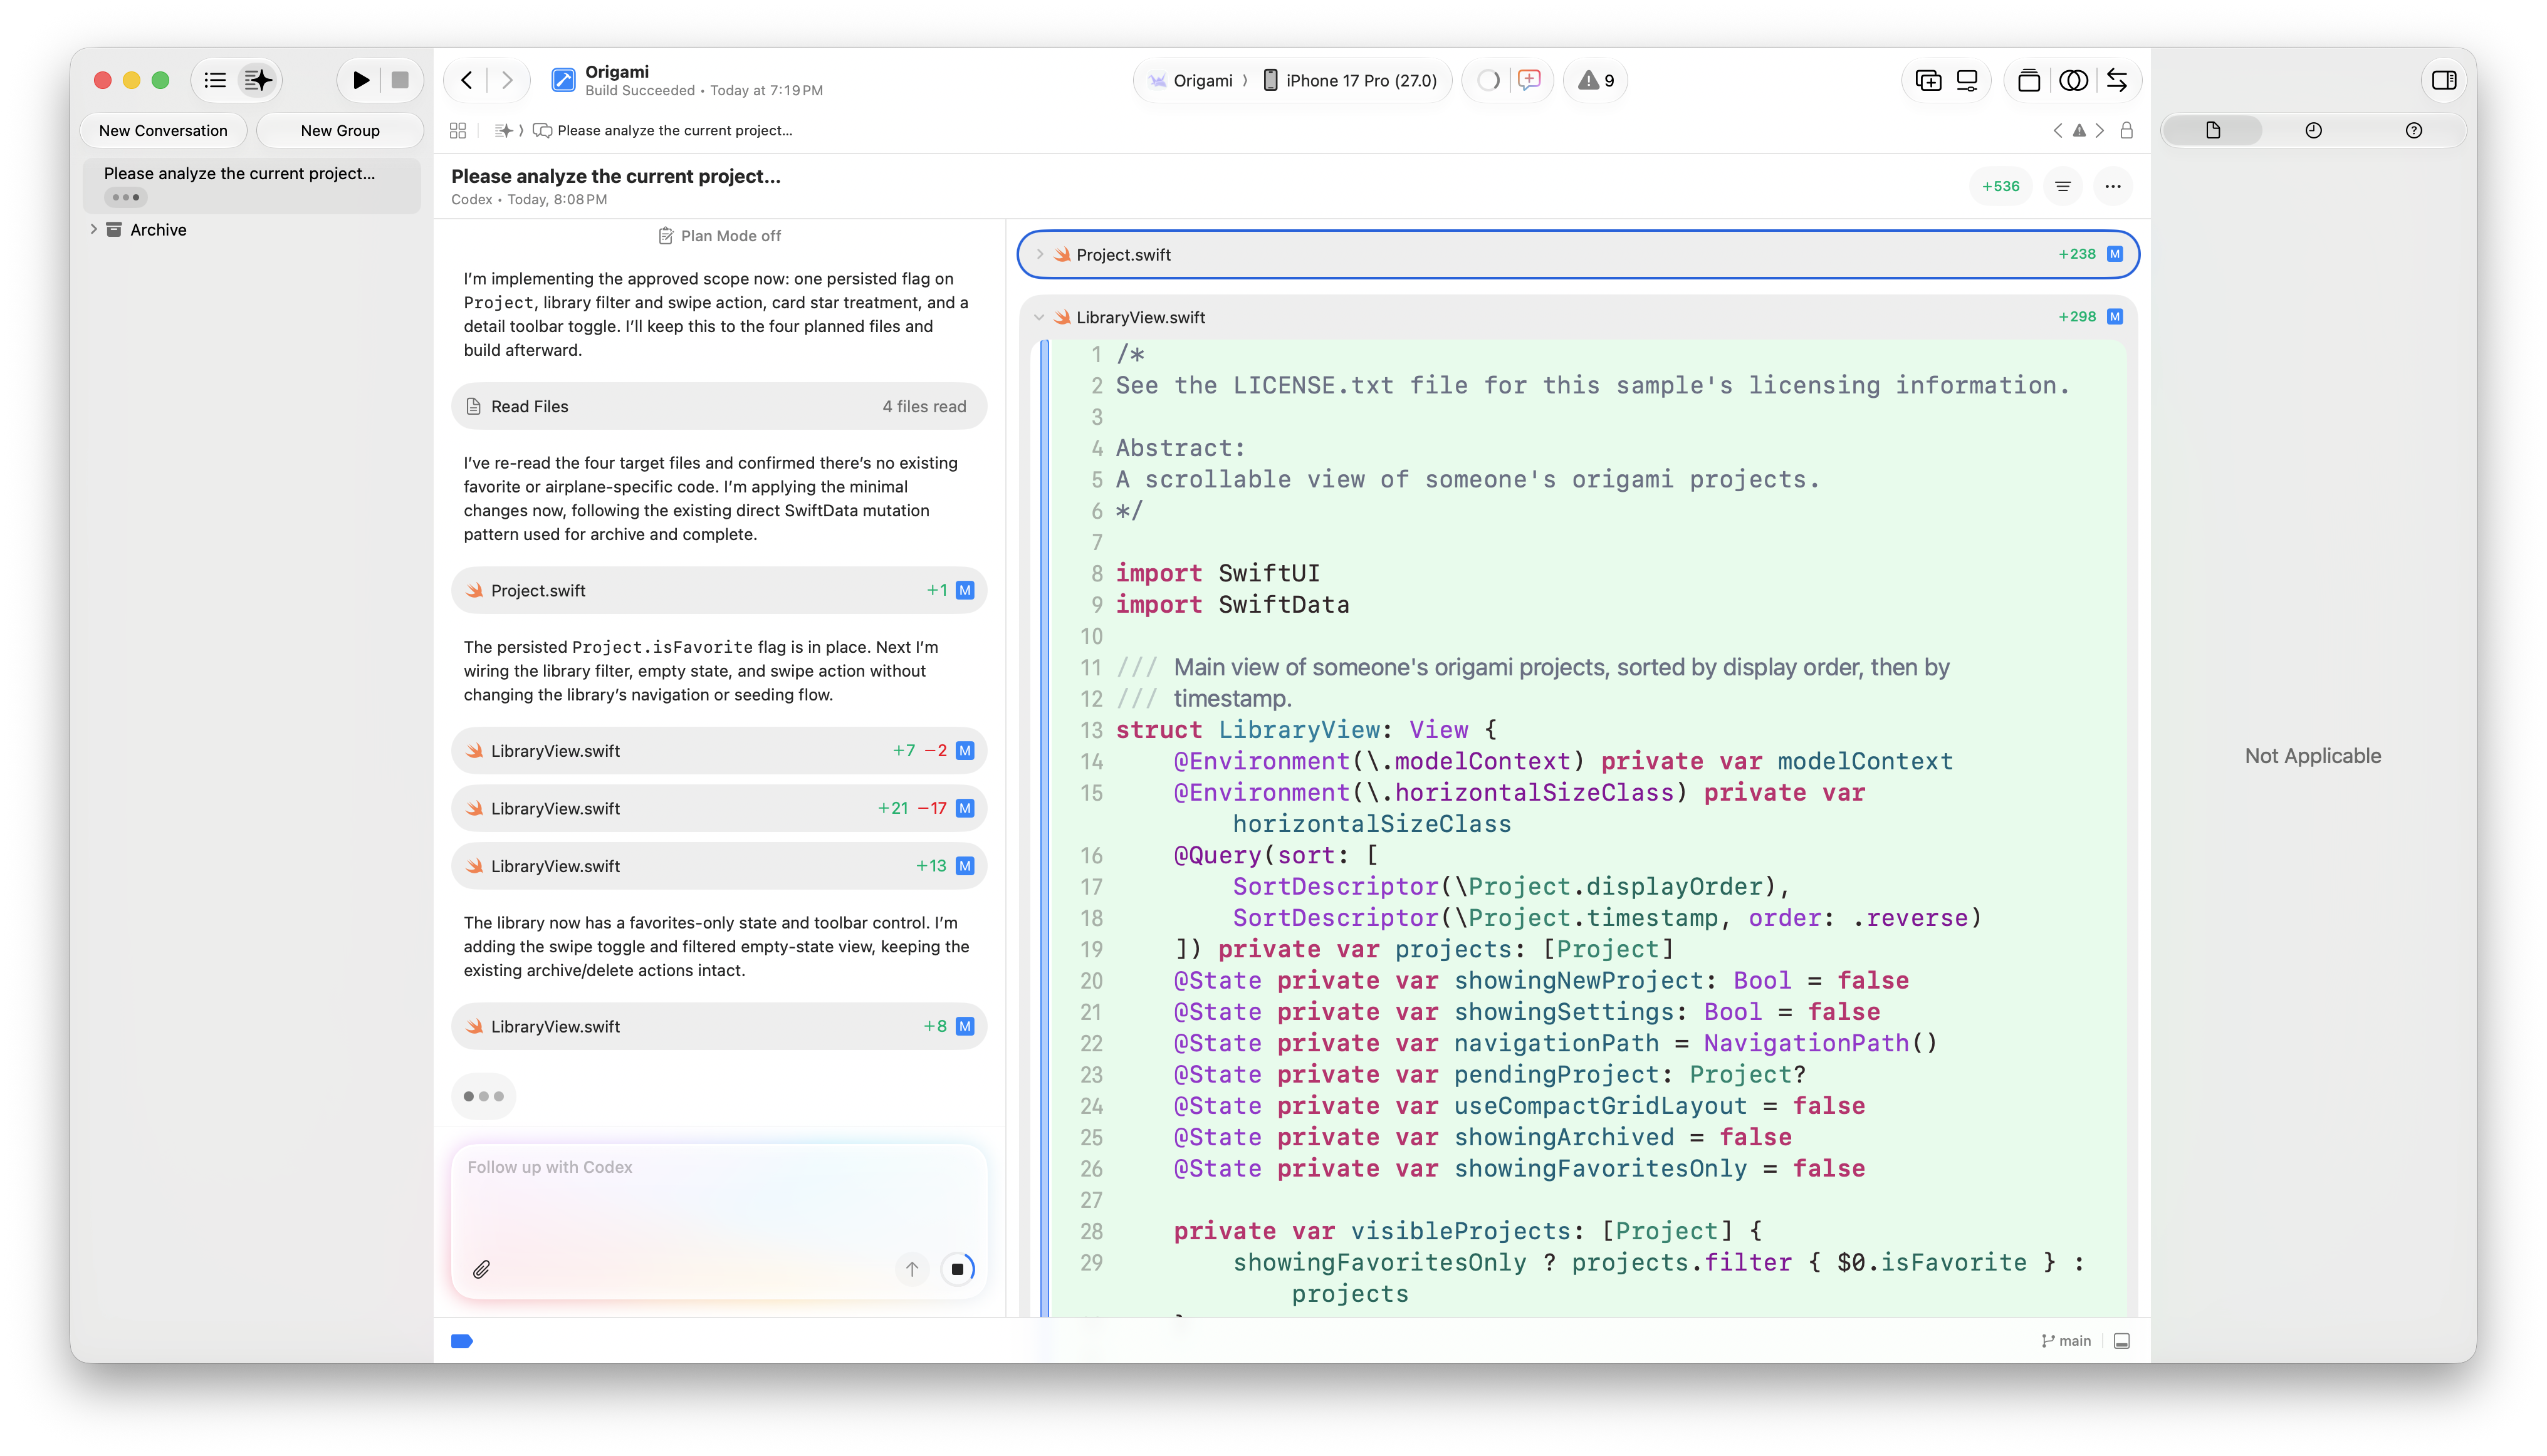2547x1456 pixels.
Task: Go back with the left chevron
Action: [466, 80]
